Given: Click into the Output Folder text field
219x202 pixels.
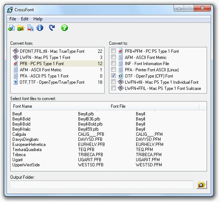Looking at the screenshot, I should point(102,185).
